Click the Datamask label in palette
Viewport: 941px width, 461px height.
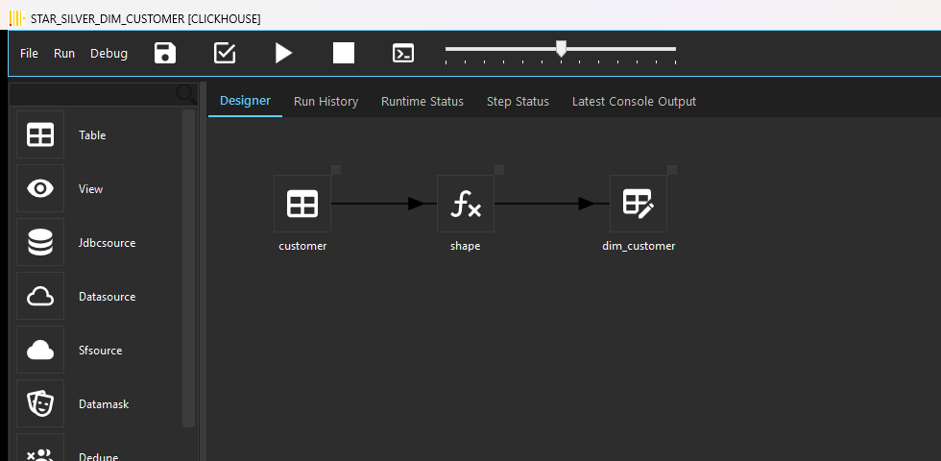click(x=104, y=404)
